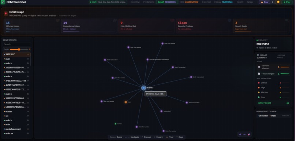Click the Files Changed document icon
The image size is (295, 141).
point(259,74)
